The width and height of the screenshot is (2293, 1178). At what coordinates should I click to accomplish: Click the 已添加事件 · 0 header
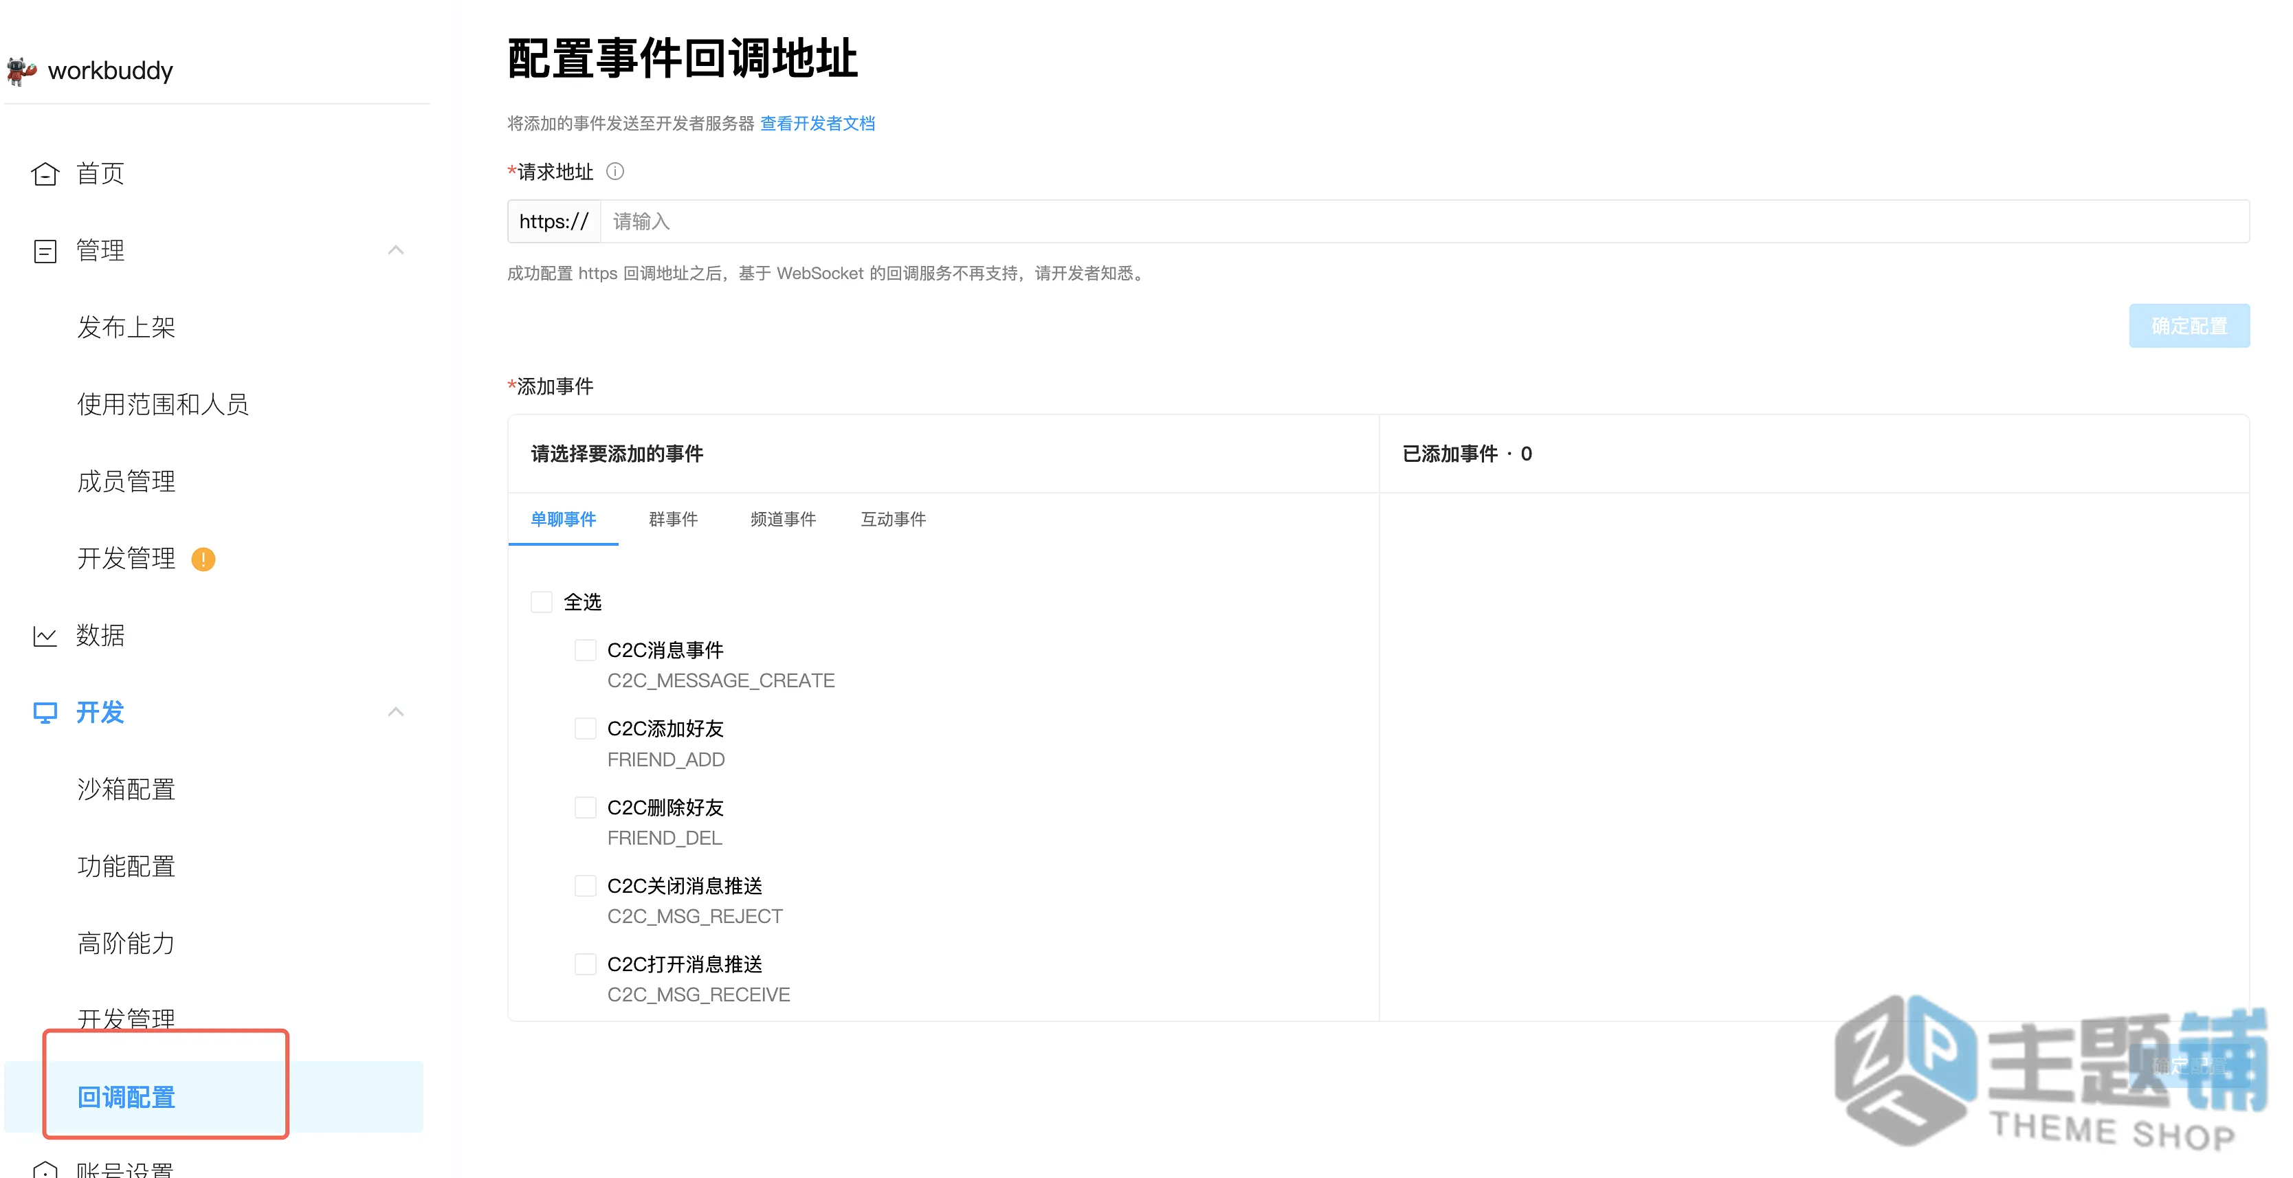(1467, 454)
